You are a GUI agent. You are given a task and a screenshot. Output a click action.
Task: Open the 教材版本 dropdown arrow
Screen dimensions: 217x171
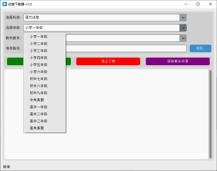[x=183, y=38]
